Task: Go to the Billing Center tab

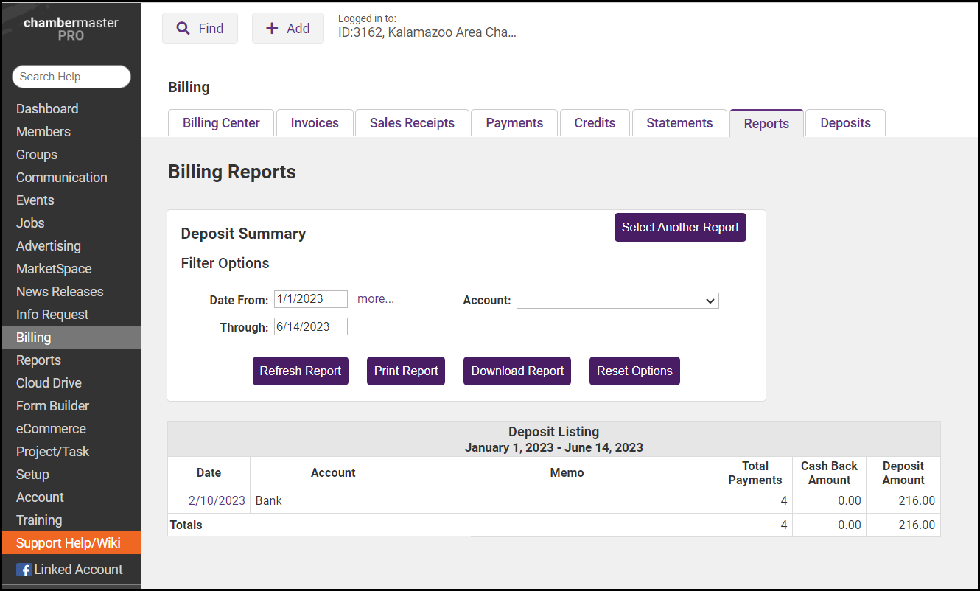Action: pyautogui.click(x=221, y=123)
